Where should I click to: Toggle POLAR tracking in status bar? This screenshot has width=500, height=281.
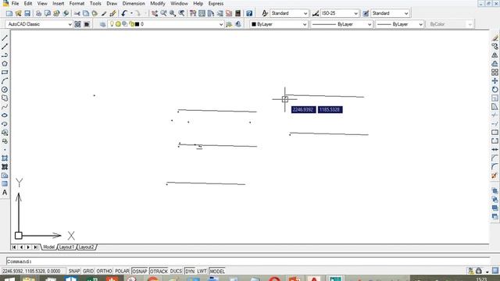pos(122,271)
